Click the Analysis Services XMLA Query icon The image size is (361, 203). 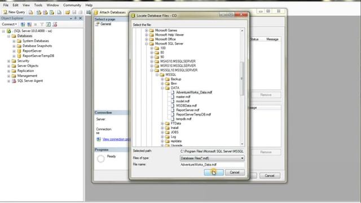pos(52,12)
